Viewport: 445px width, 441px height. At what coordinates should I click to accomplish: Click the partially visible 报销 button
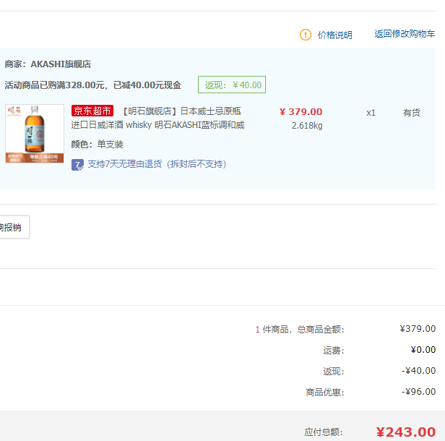[14, 227]
